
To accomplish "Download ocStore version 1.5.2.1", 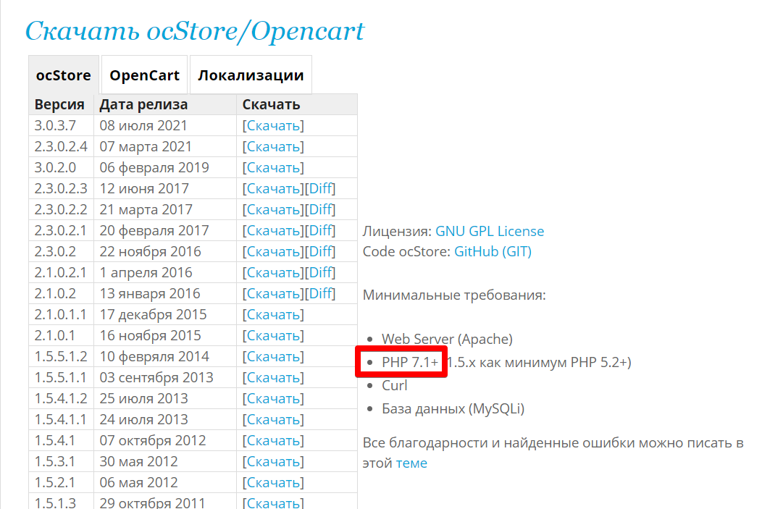I will 273,483.
